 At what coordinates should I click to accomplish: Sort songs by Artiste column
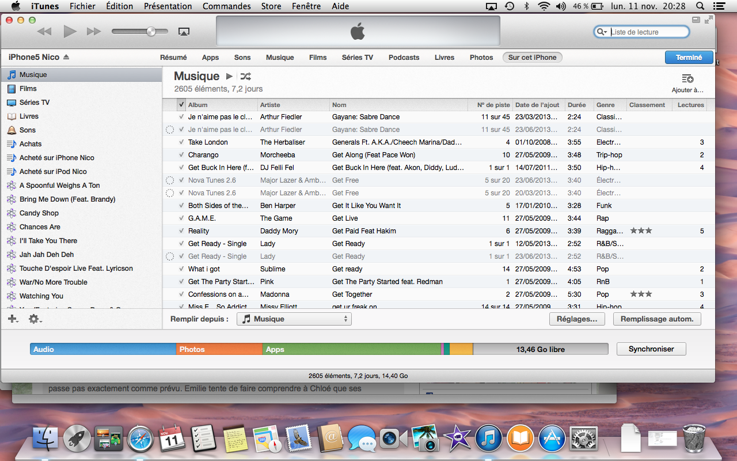coord(294,105)
